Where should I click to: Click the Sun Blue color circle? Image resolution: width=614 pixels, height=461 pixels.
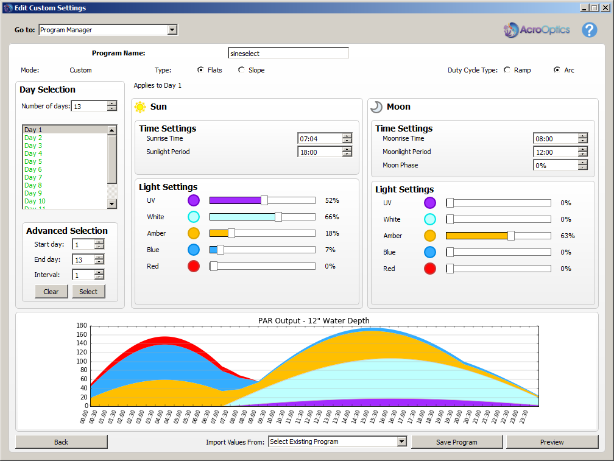click(x=194, y=250)
